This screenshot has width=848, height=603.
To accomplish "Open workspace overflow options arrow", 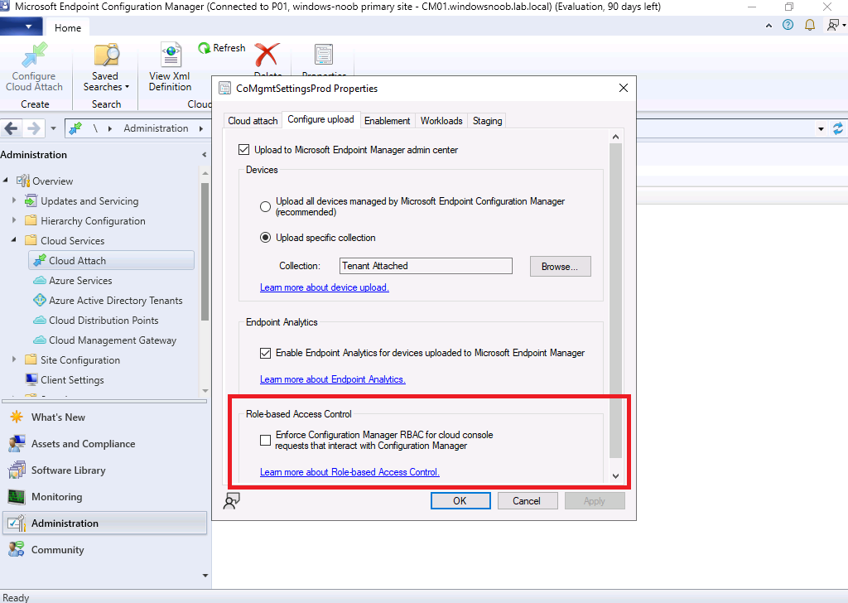I will coord(205,576).
